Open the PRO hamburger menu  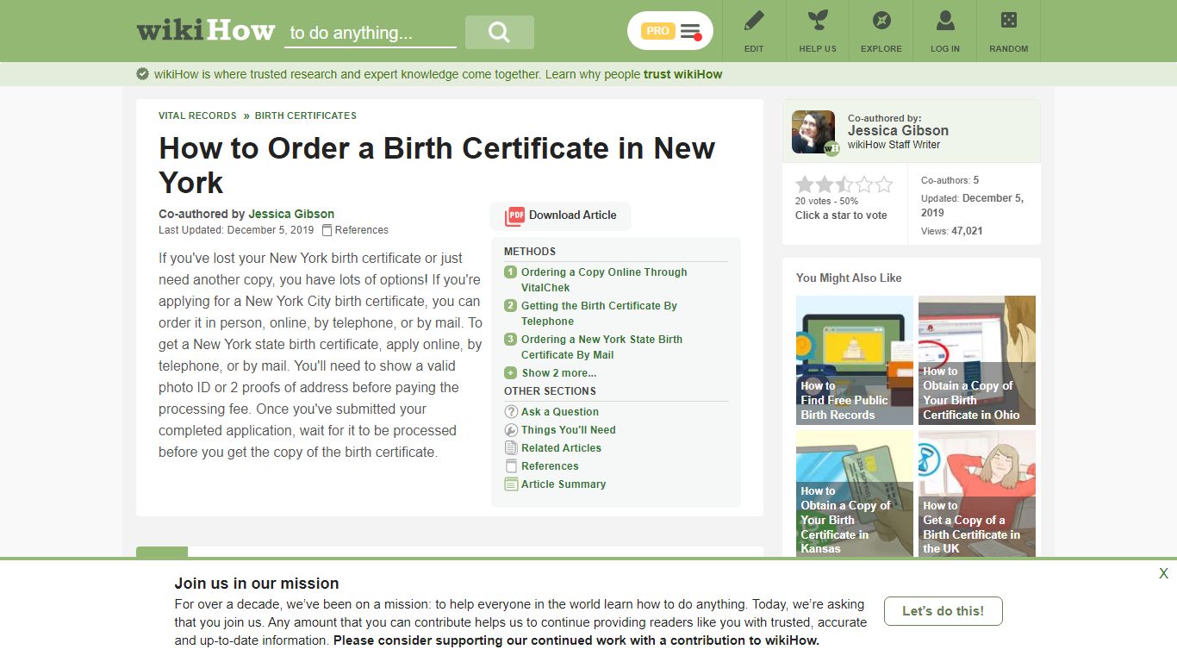tap(690, 31)
